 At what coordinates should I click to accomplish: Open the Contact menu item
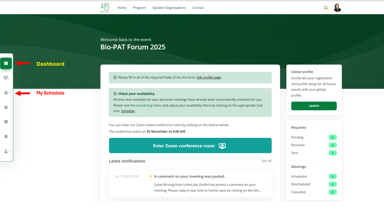point(198,8)
